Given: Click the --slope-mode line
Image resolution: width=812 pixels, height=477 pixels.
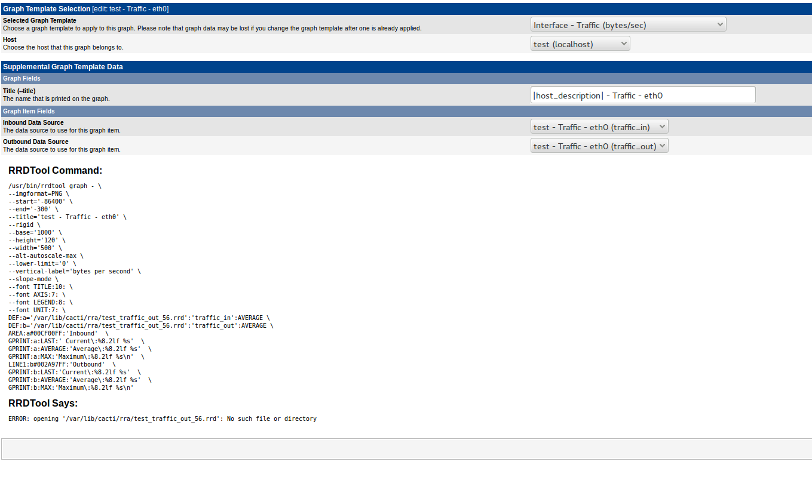Looking at the screenshot, I should 33,279.
